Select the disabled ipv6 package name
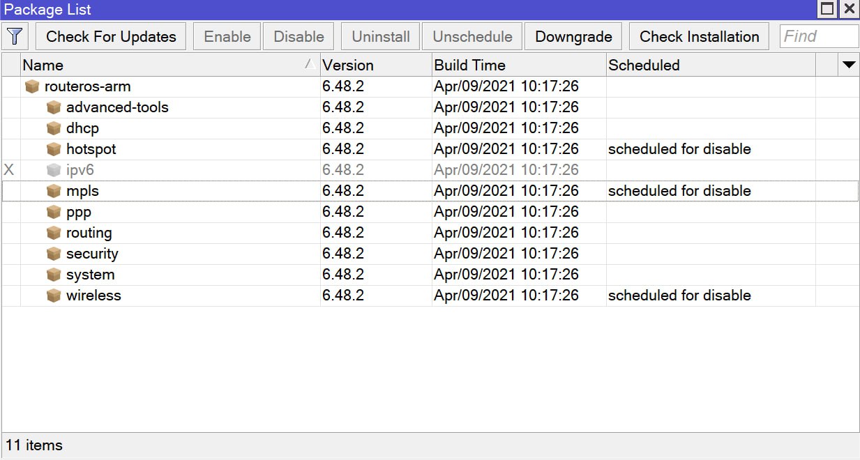This screenshot has height=460, width=860. [x=80, y=170]
